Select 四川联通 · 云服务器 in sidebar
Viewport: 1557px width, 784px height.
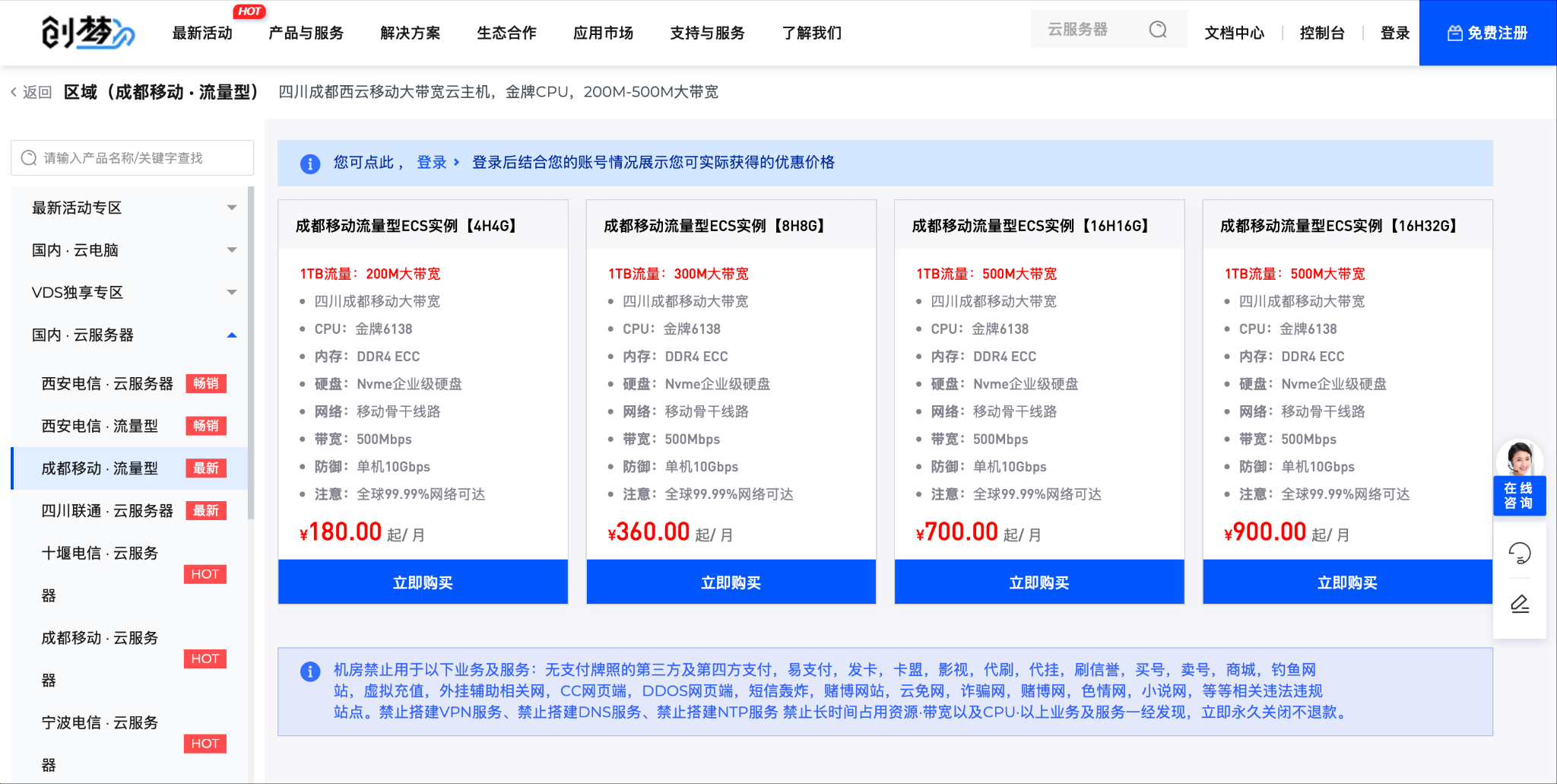(x=107, y=511)
